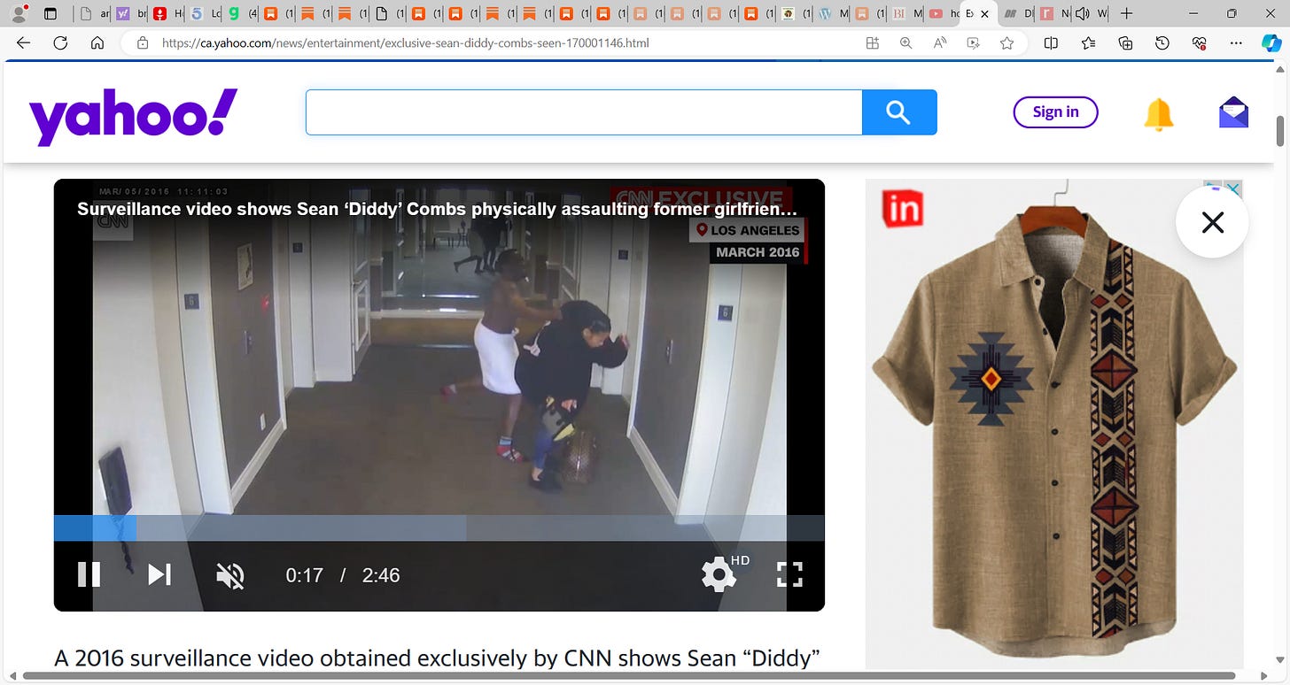This screenshot has height=685, width=1290.
Task: Click the blue search button
Action: (x=899, y=112)
